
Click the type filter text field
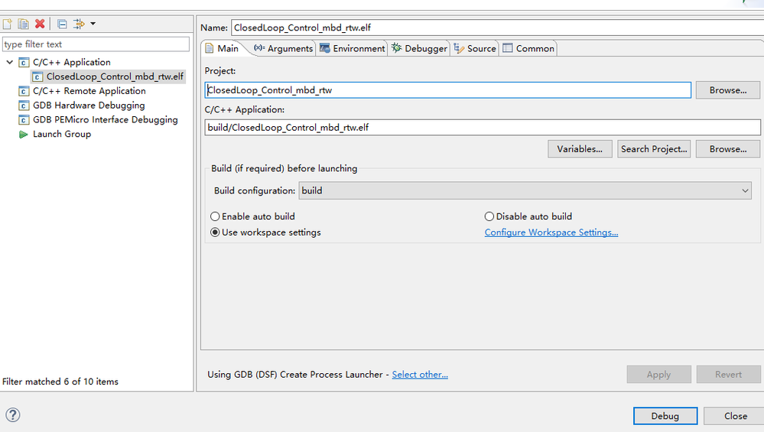click(96, 44)
